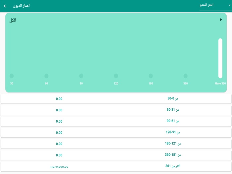The width and height of the screenshot is (232, 174).
Task: Open the من 30-0 row
Action: [116, 99]
